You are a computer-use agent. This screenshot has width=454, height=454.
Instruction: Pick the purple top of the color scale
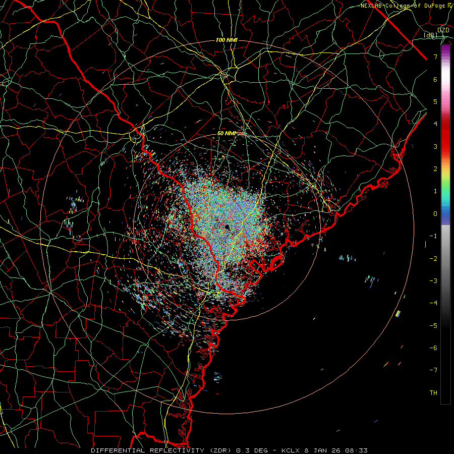tap(445, 49)
